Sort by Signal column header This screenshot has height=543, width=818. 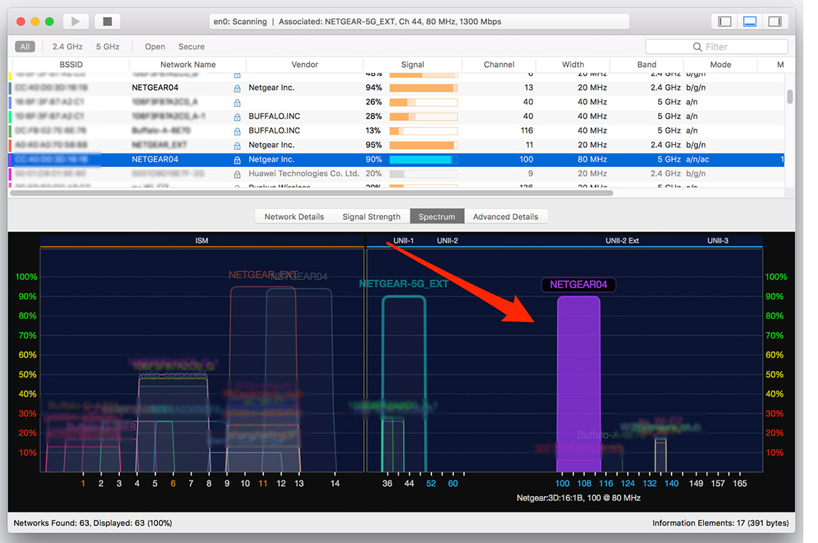click(x=412, y=65)
